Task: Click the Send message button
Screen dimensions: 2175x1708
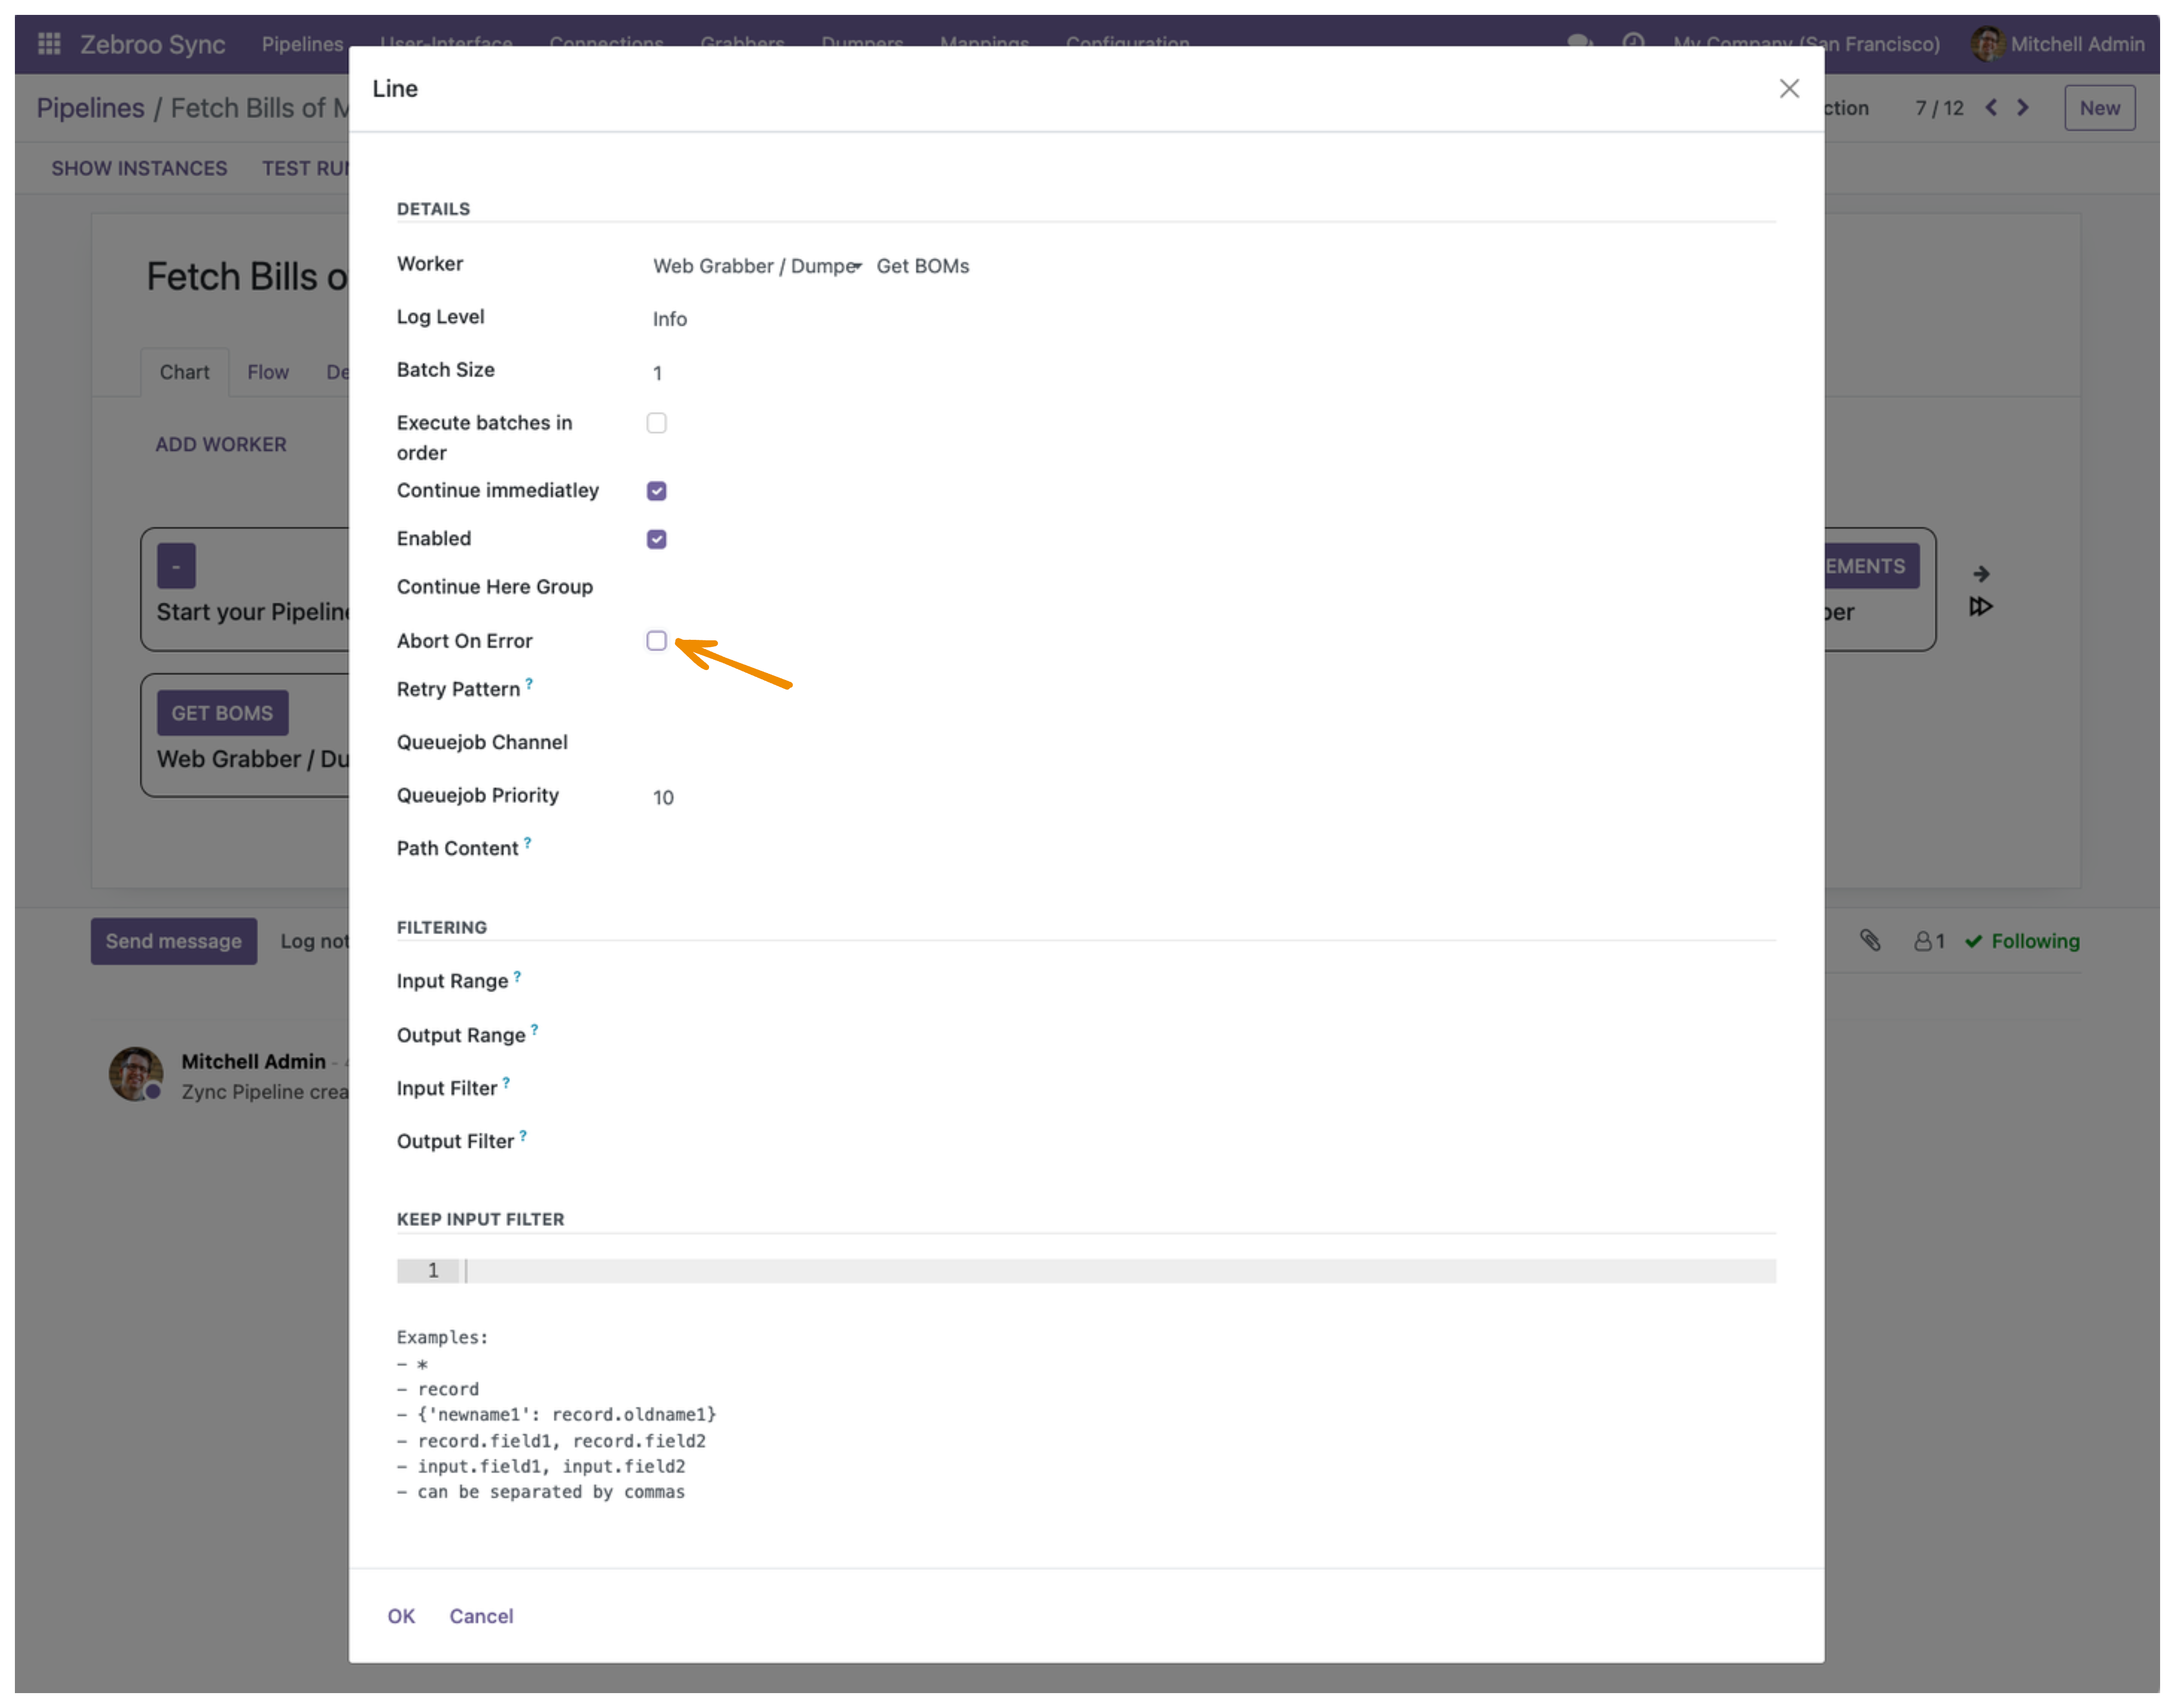Action: (x=174, y=941)
